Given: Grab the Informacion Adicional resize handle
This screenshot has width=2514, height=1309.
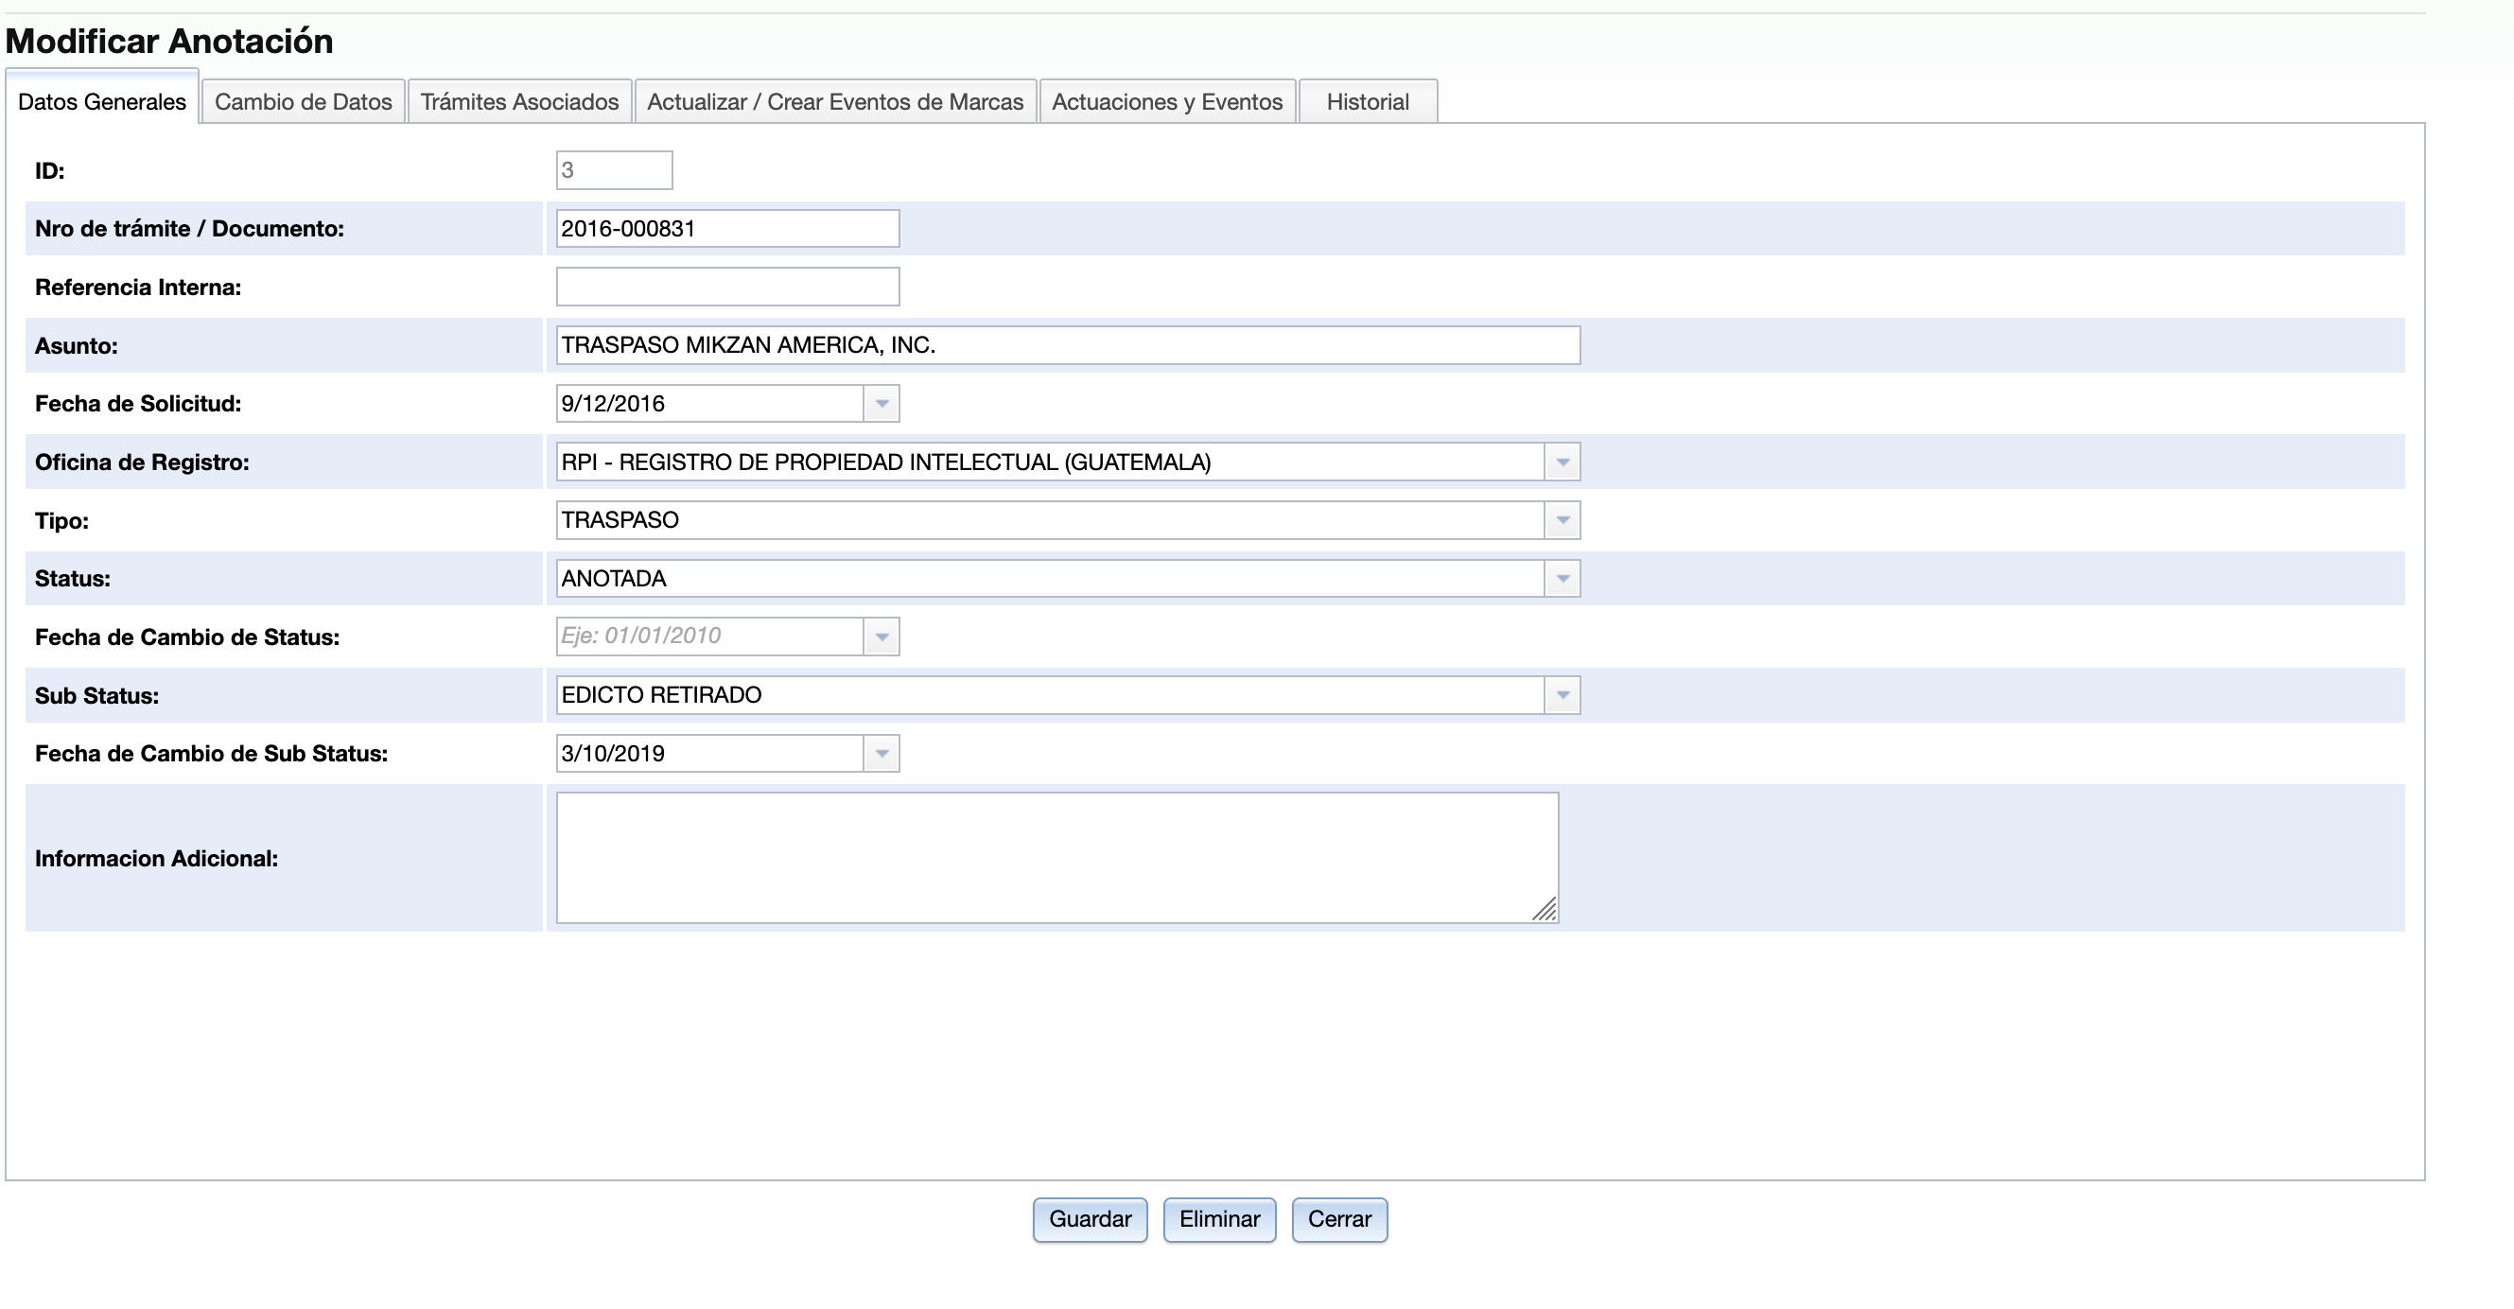Looking at the screenshot, I should pos(1545,911).
